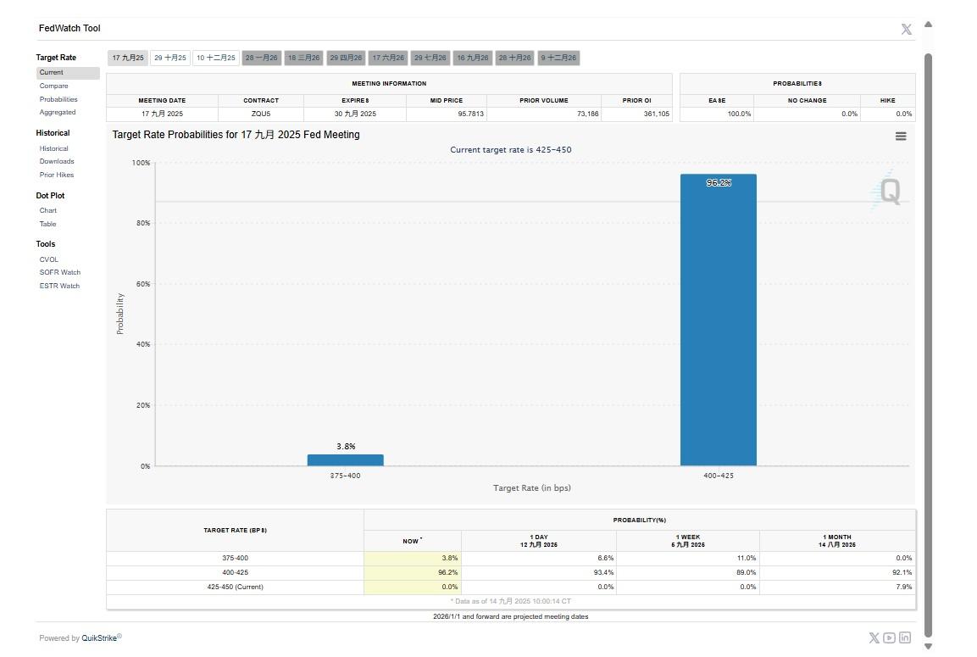Open the footer LinkedIn icon
The image size is (977, 657).
(x=905, y=638)
